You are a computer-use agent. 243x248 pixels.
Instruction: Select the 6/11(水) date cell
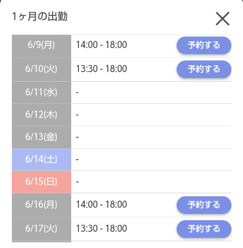point(41,92)
